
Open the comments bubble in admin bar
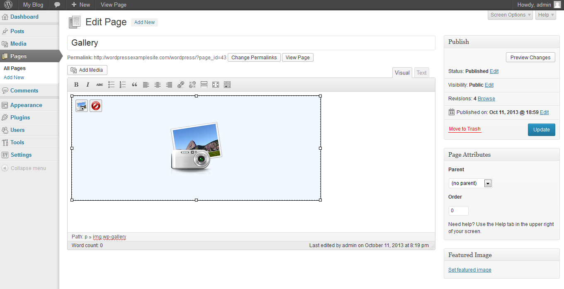pos(57,5)
